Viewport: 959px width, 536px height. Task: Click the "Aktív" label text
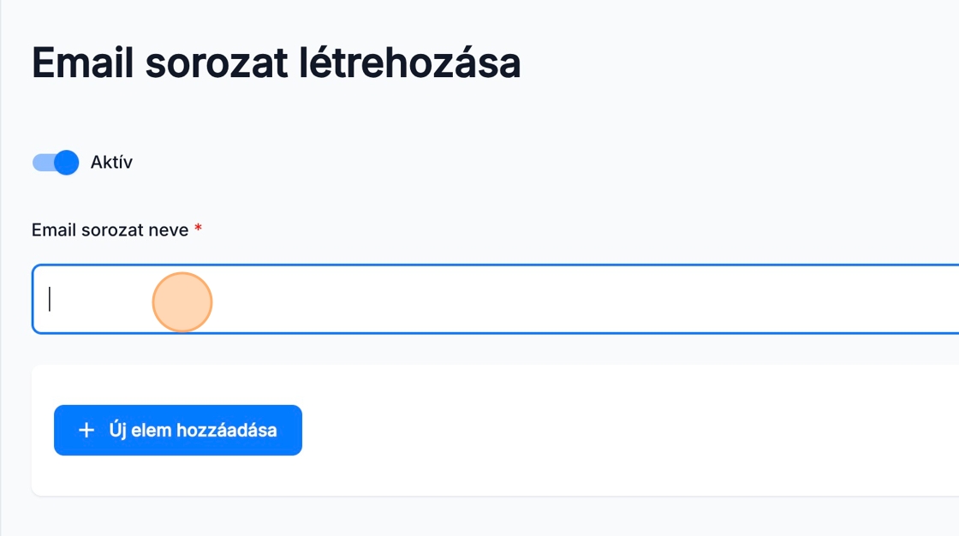pyautogui.click(x=111, y=162)
